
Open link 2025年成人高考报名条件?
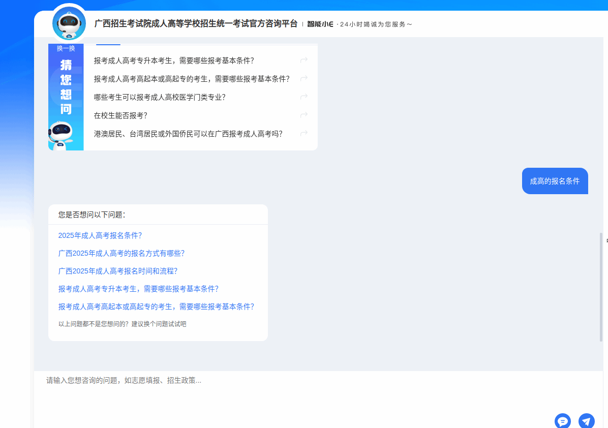[x=100, y=235]
